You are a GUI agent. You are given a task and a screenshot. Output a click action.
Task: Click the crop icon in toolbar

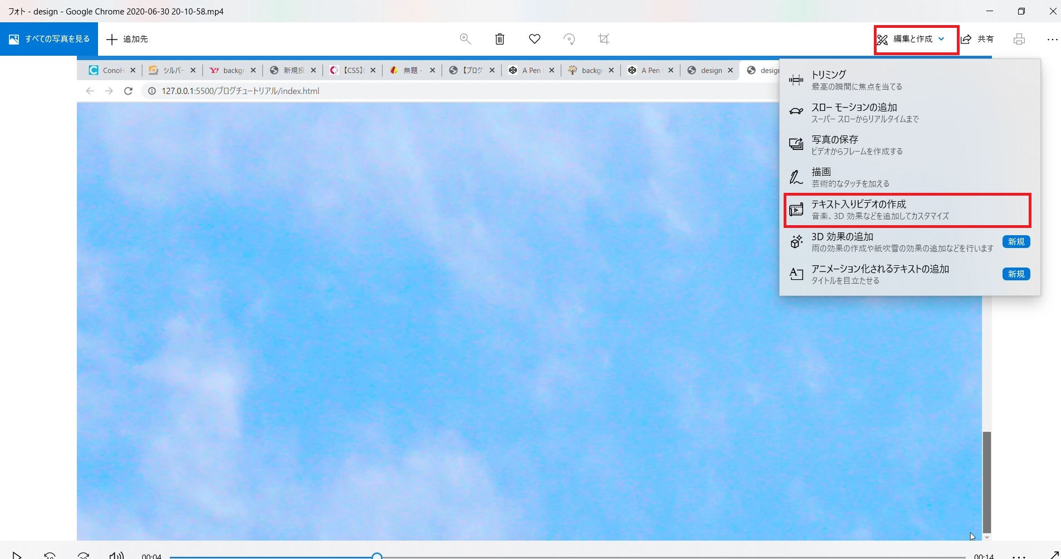pos(604,39)
